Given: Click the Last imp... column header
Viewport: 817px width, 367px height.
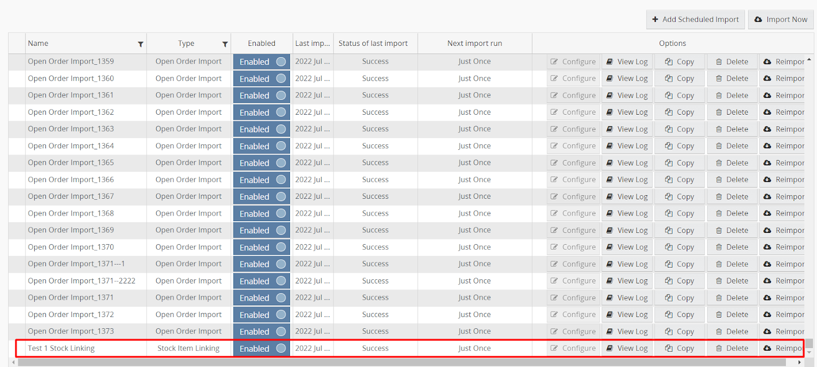Looking at the screenshot, I should [x=313, y=44].
